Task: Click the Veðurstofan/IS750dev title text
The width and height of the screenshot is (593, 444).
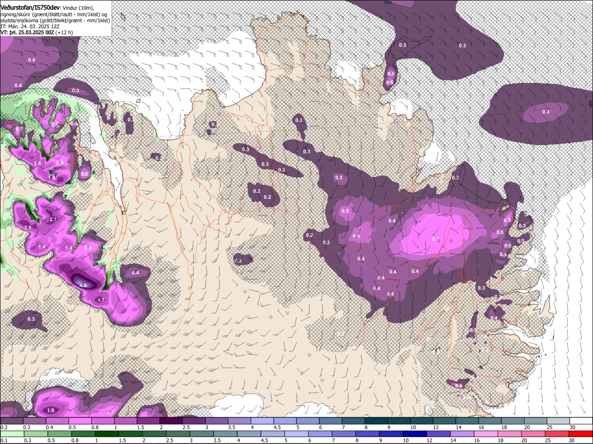Action: click(x=30, y=7)
